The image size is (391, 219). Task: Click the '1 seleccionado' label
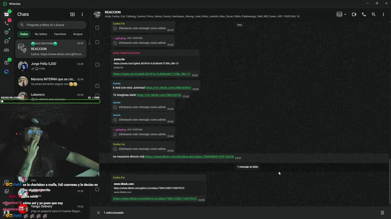tap(114, 213)
